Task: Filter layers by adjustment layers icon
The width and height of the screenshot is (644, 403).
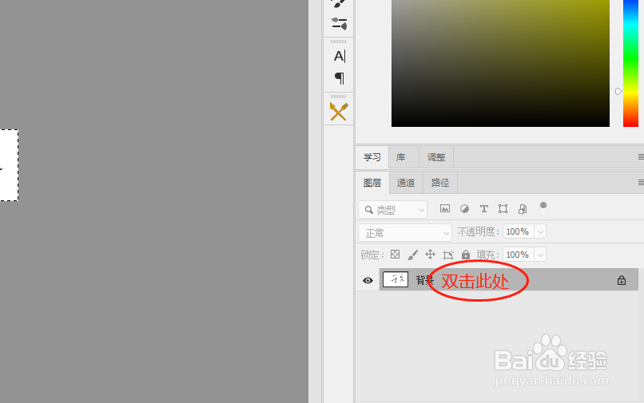Action: click(x=464, y=208)
